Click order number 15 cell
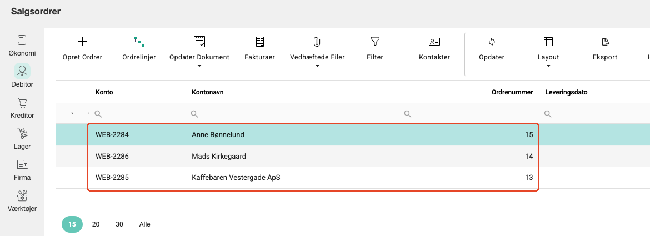The image size is (650, 236). pyautogui.click(x=529, y=134)
